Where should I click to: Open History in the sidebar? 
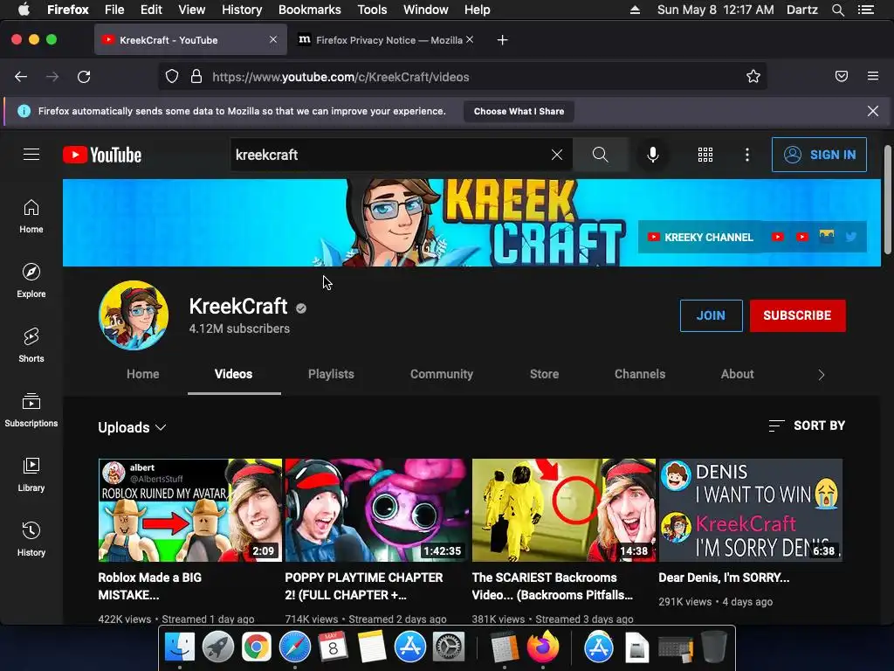[x=31, y=539]
